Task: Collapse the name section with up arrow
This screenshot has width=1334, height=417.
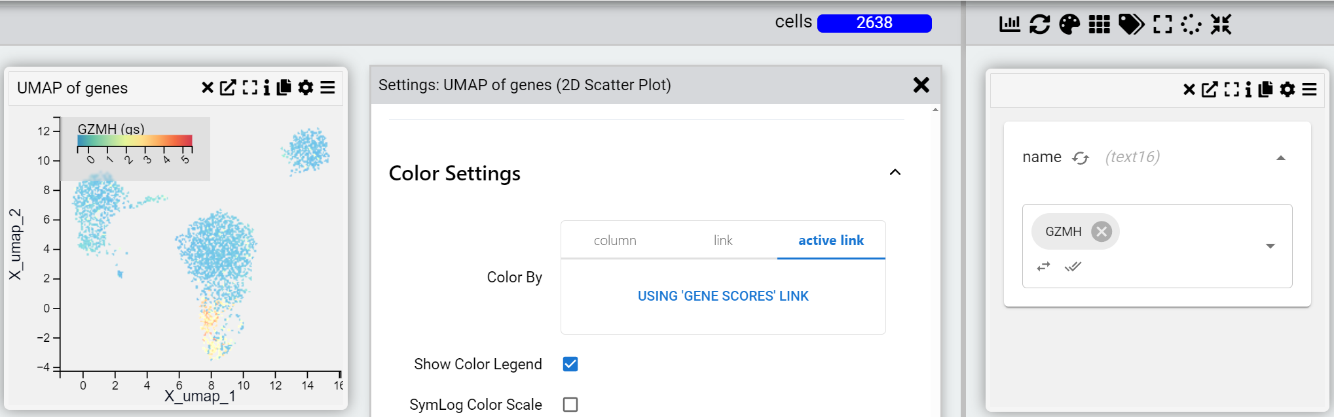Action: 1281,158
